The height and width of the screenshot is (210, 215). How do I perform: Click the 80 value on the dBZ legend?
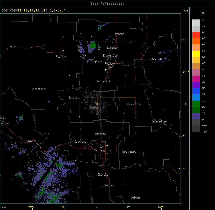click(204, 20)
